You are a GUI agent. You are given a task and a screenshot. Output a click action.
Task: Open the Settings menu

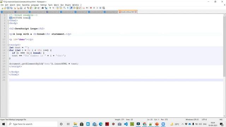(43, 5)
